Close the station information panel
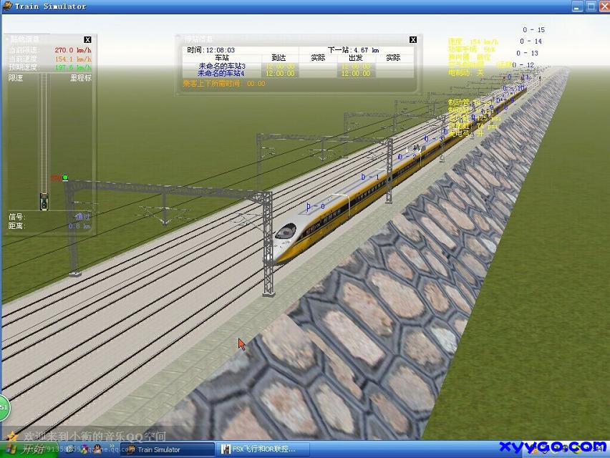 413,40
